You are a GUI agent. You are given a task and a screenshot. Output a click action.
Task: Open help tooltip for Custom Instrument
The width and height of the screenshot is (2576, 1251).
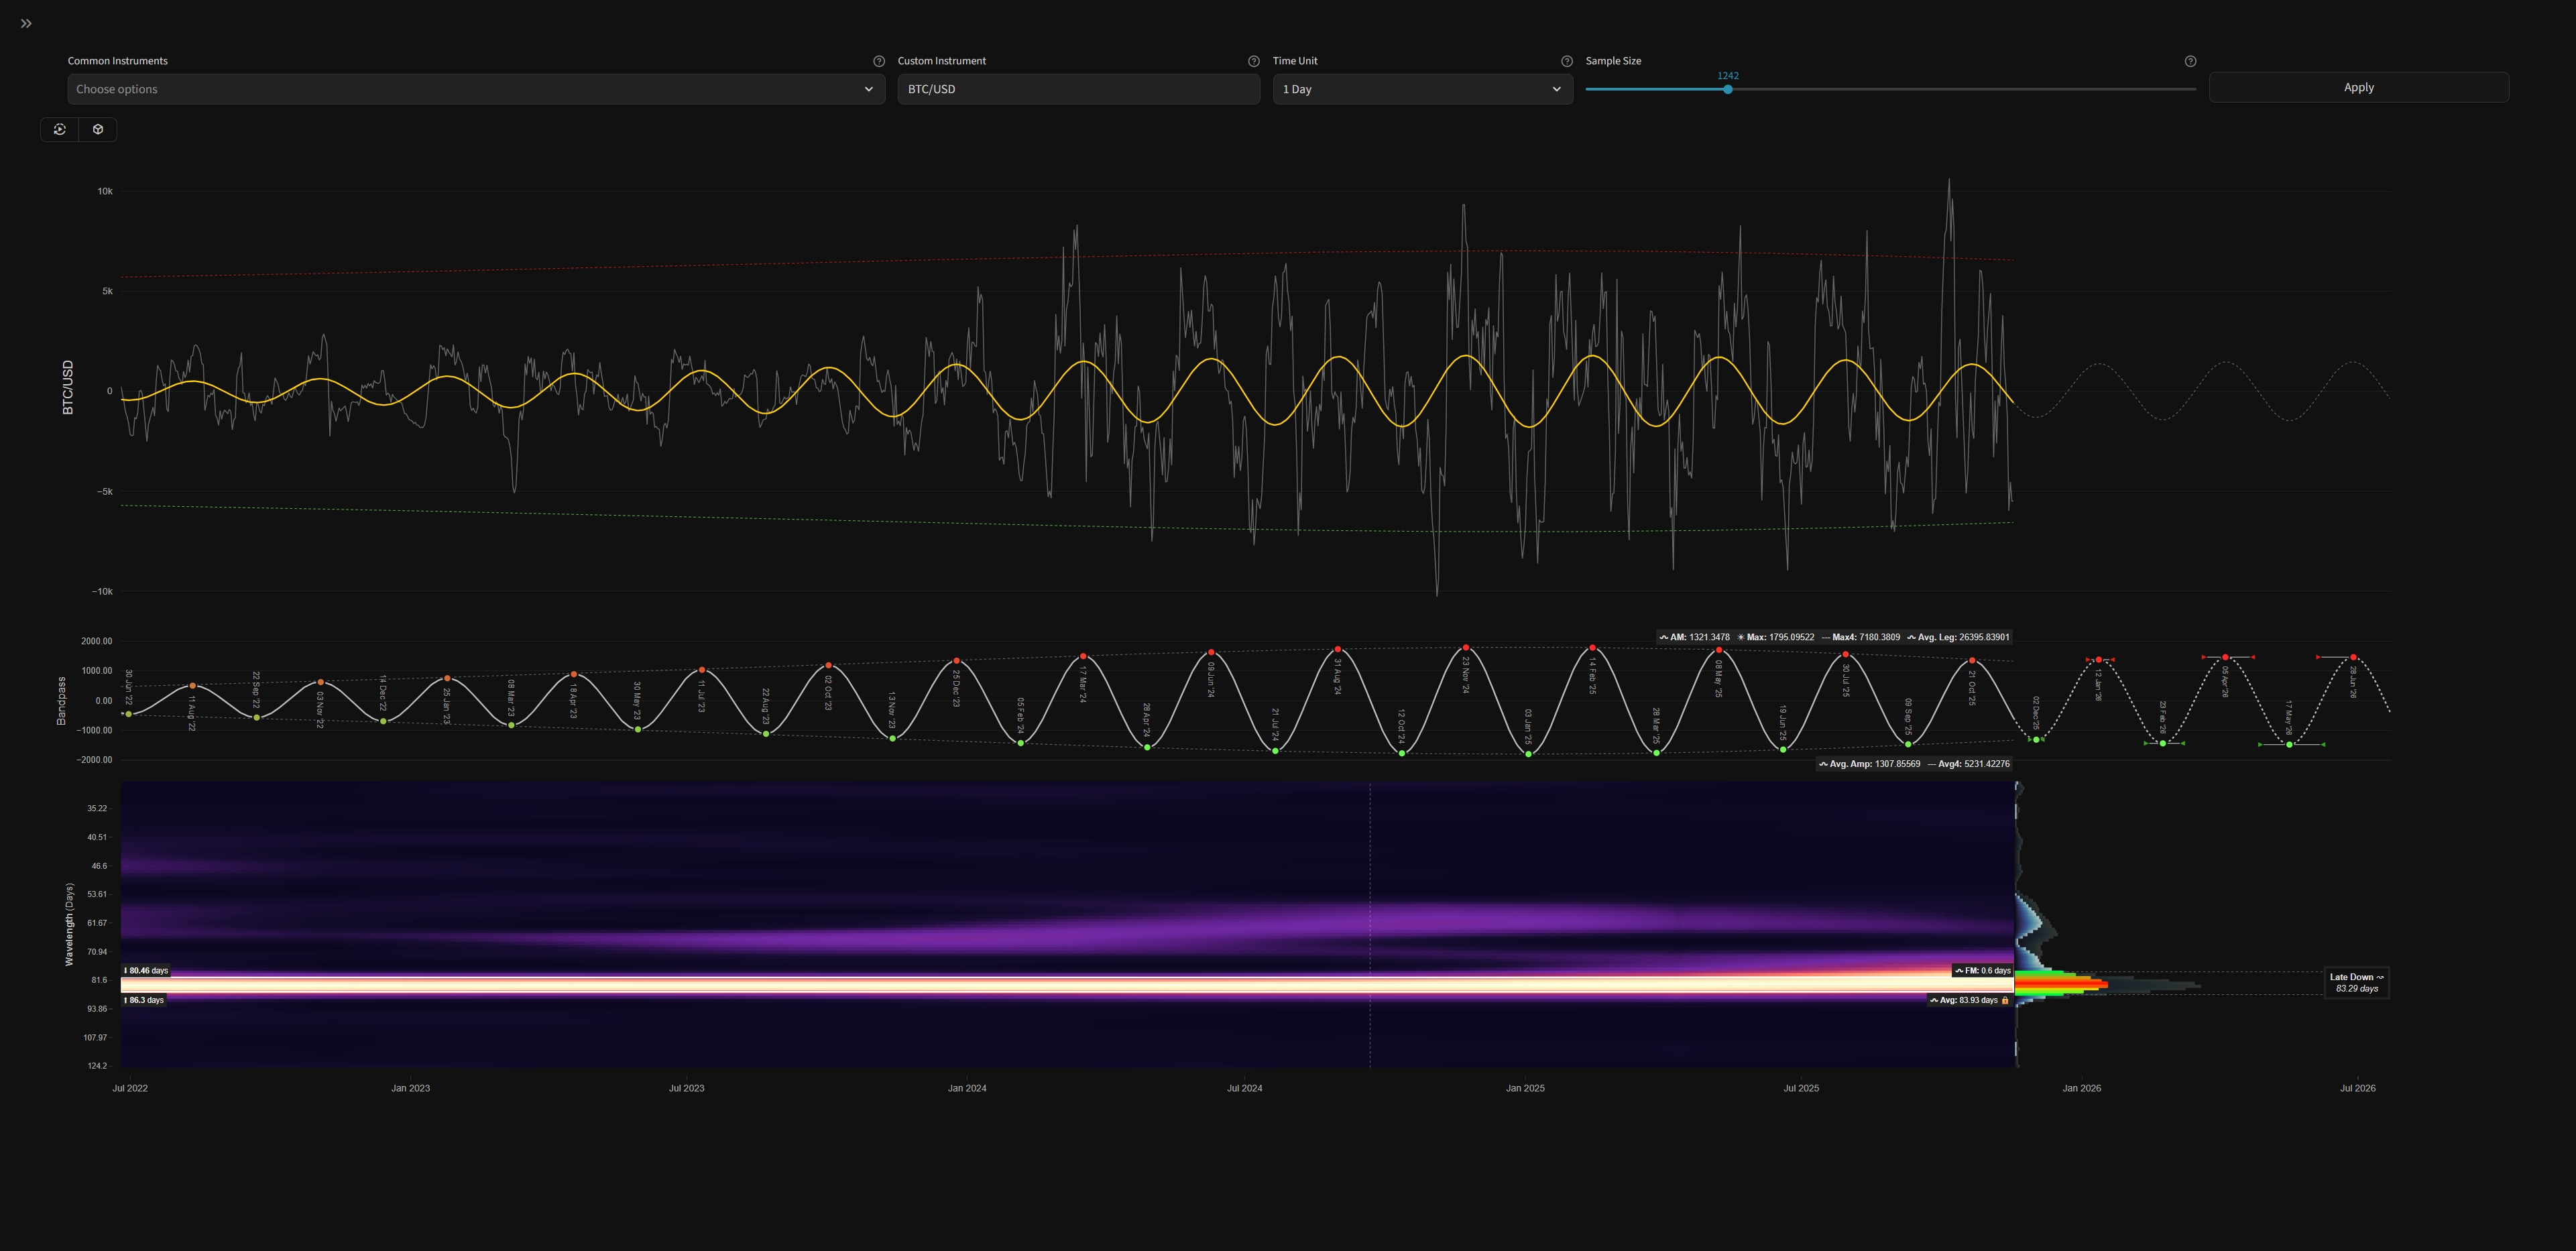point(1253,61)
